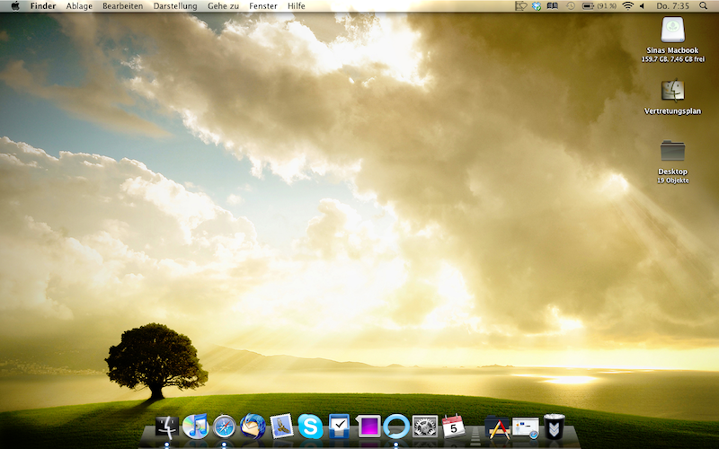
Task: Open System Preferences gear in Dock
Action: point(424,427)
